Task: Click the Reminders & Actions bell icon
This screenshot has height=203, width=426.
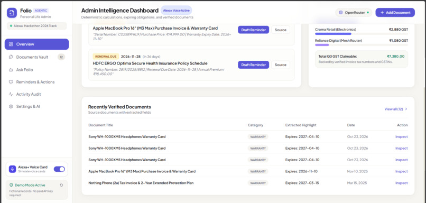Action: (11, 82)
